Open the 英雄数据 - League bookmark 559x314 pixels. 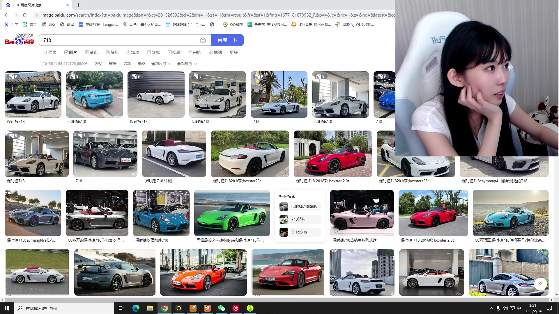(x=98, y=25)
